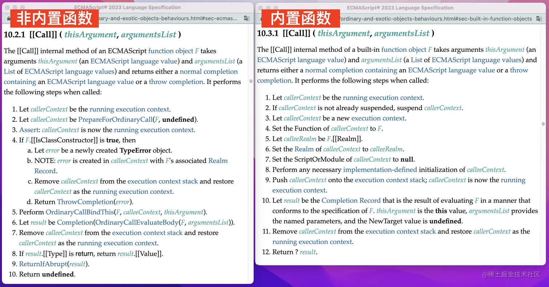The height and width of the screenshot is (287, 549).
Task: Open the 'Assert' link in left window step 3
Action: pos(29,130)
